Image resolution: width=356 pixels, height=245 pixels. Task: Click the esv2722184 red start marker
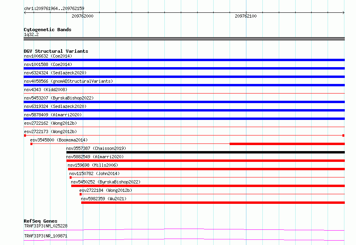tap(80, 194)
